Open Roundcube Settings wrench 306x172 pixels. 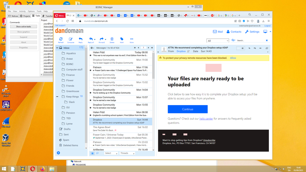coord(252,32)
